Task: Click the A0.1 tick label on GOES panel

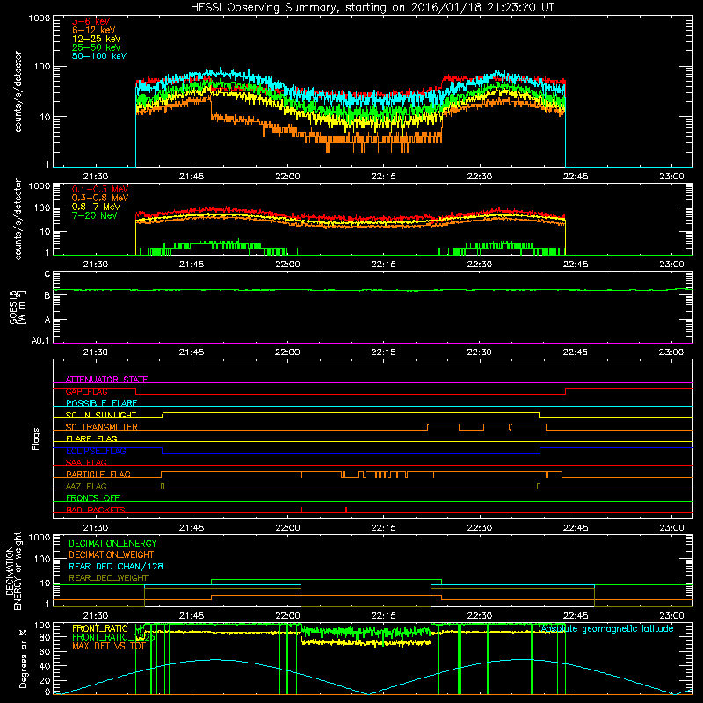Action: pyautogui.click(x=40, y=341)
